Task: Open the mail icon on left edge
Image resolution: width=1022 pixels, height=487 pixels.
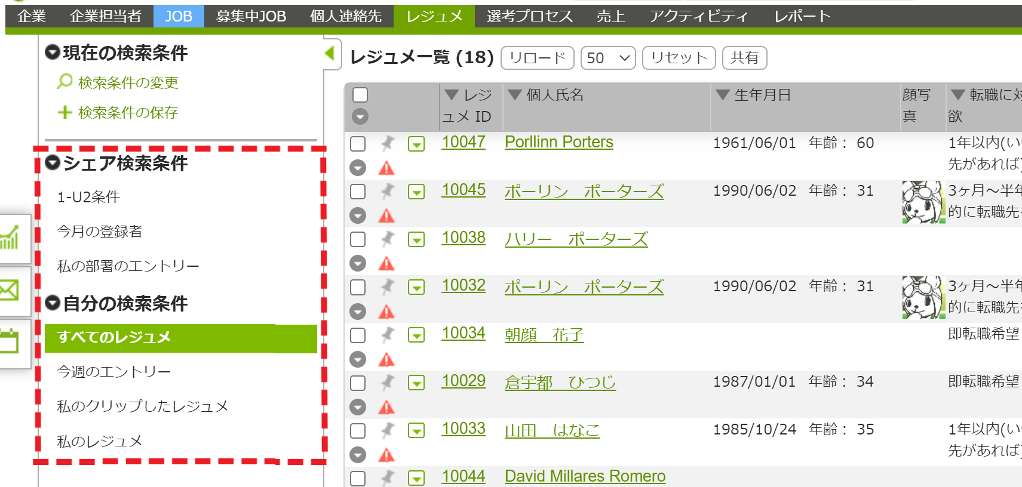Action: click(10, 291)
